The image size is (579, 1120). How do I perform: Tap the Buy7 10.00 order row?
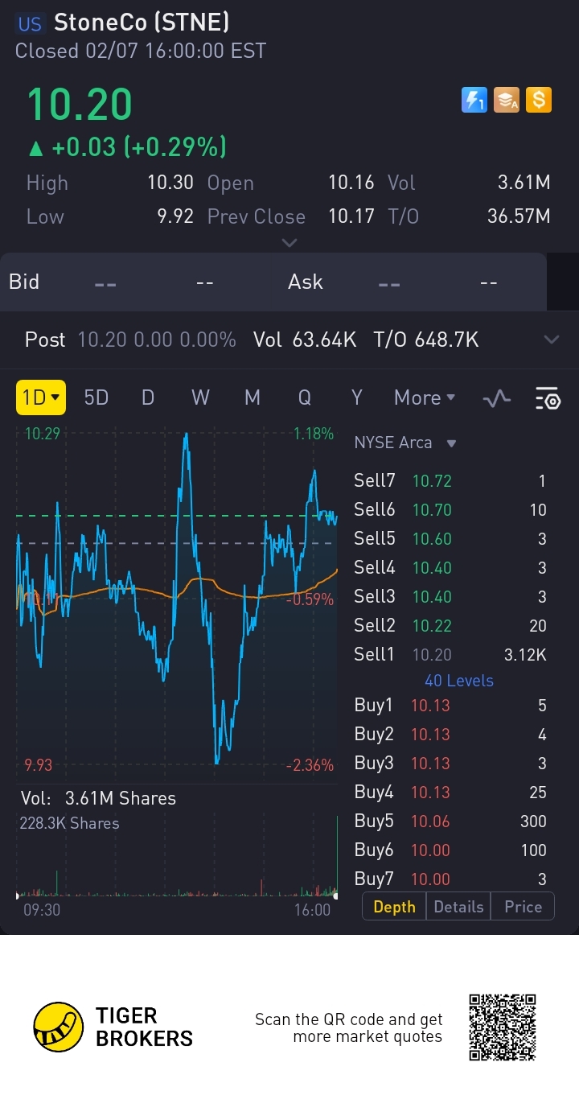pyautogui.click(x=450, y=879)
